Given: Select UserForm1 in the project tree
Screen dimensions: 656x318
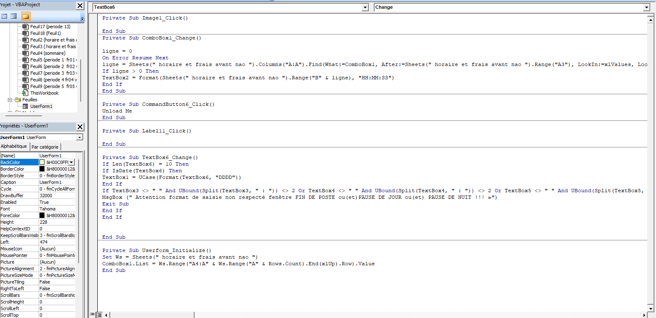Looking at the screenshot, I should (41, 106).
